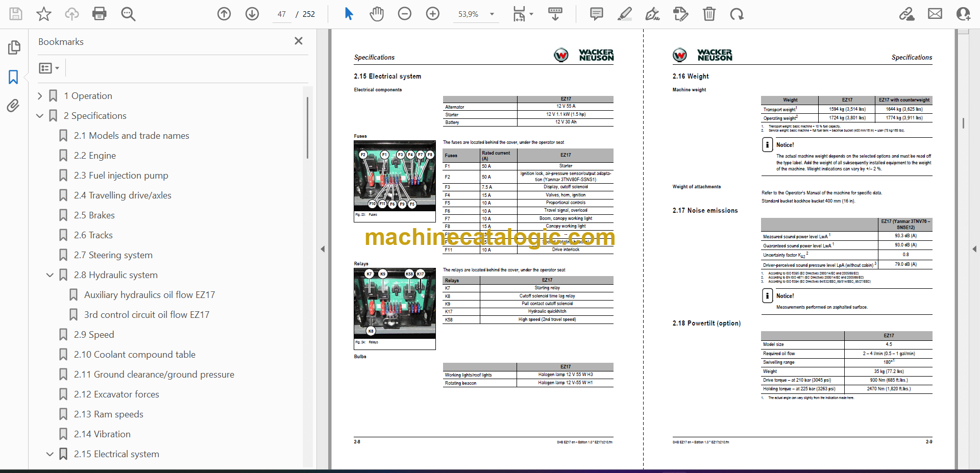The height and width of the screenshot is (473, 980).
Task: Click the bookmarks panel scrollbar
Action: point(307,128)
